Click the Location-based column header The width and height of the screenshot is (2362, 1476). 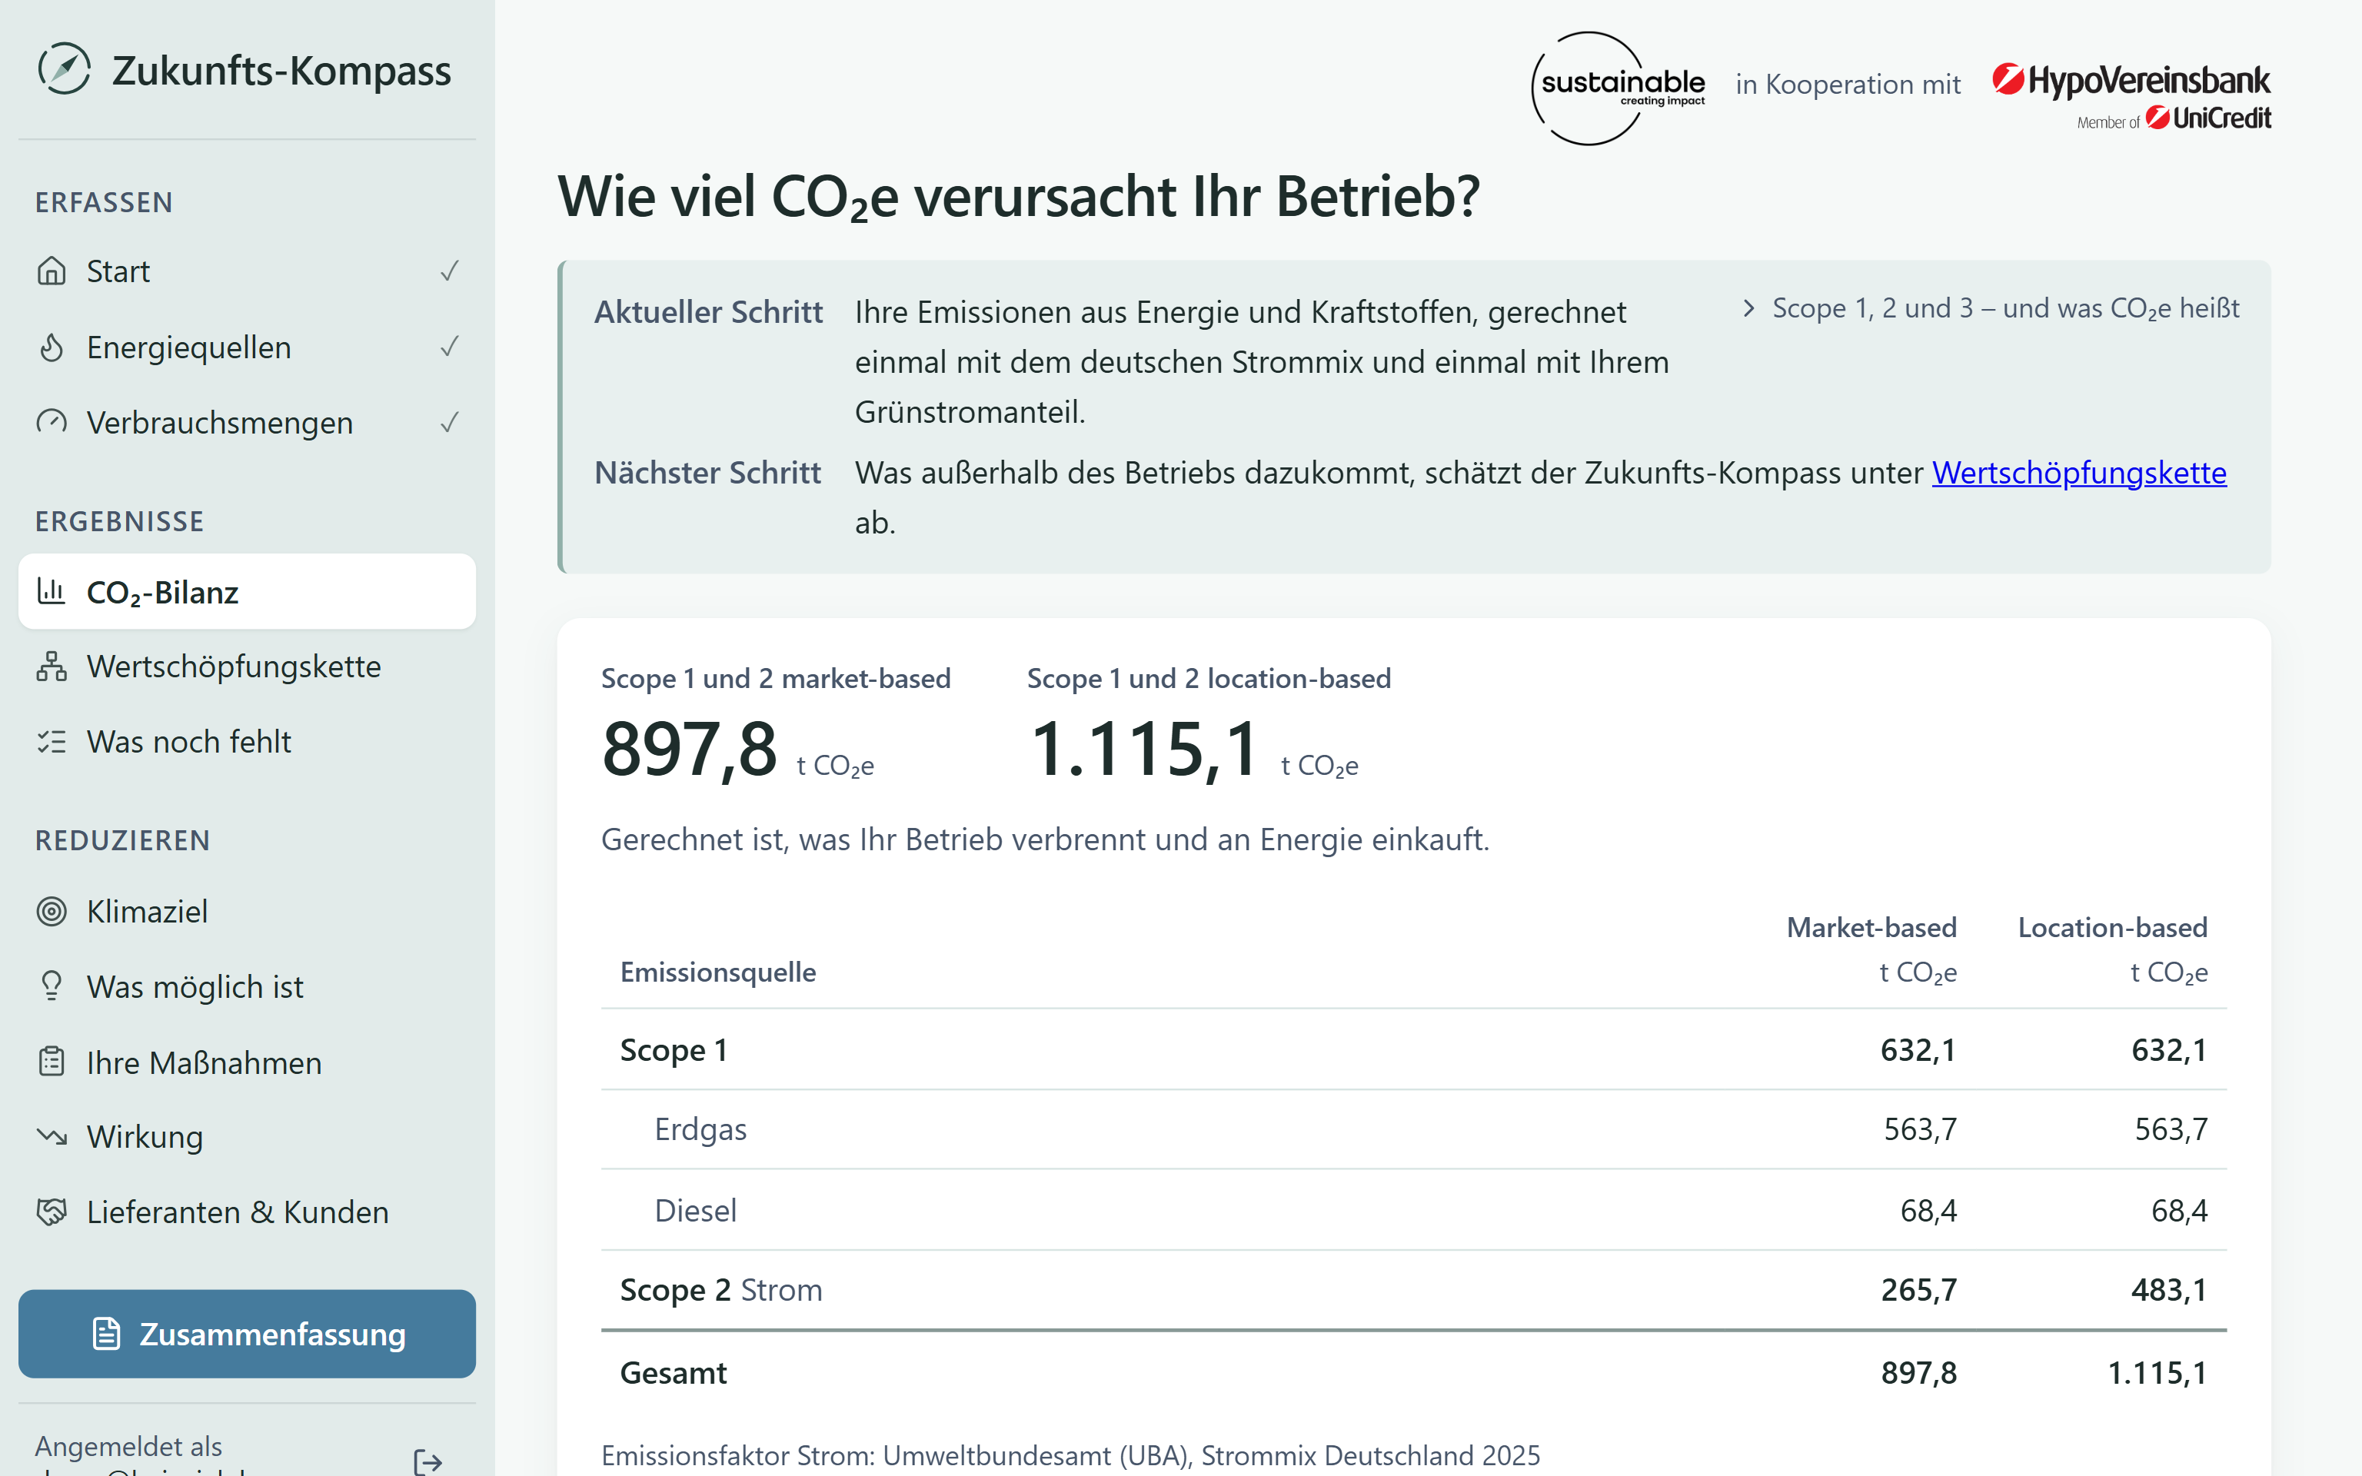2112,927
